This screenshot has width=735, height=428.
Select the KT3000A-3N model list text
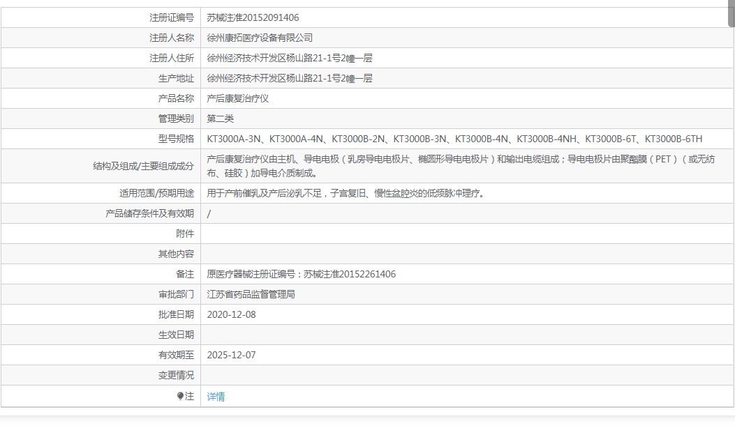click(x=454, y=139)
